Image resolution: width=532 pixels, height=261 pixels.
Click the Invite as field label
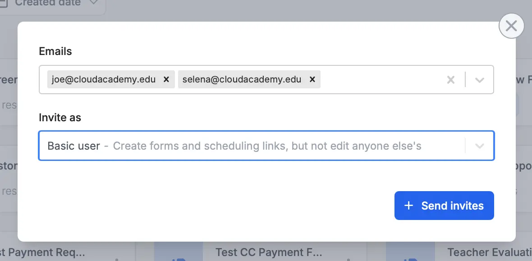point(60,118)
